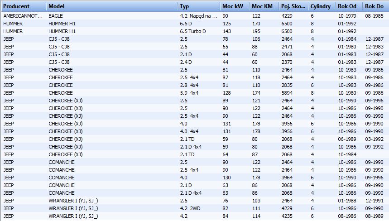Image resolution: width=389 pixels, height=221 pixels.
Task: Select the EAGLE model cell
Action: [56, 16]
